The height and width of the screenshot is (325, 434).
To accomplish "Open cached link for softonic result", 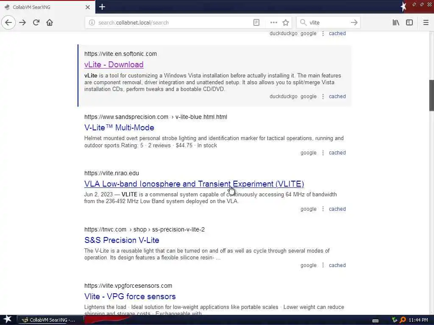I will (337, 96).
